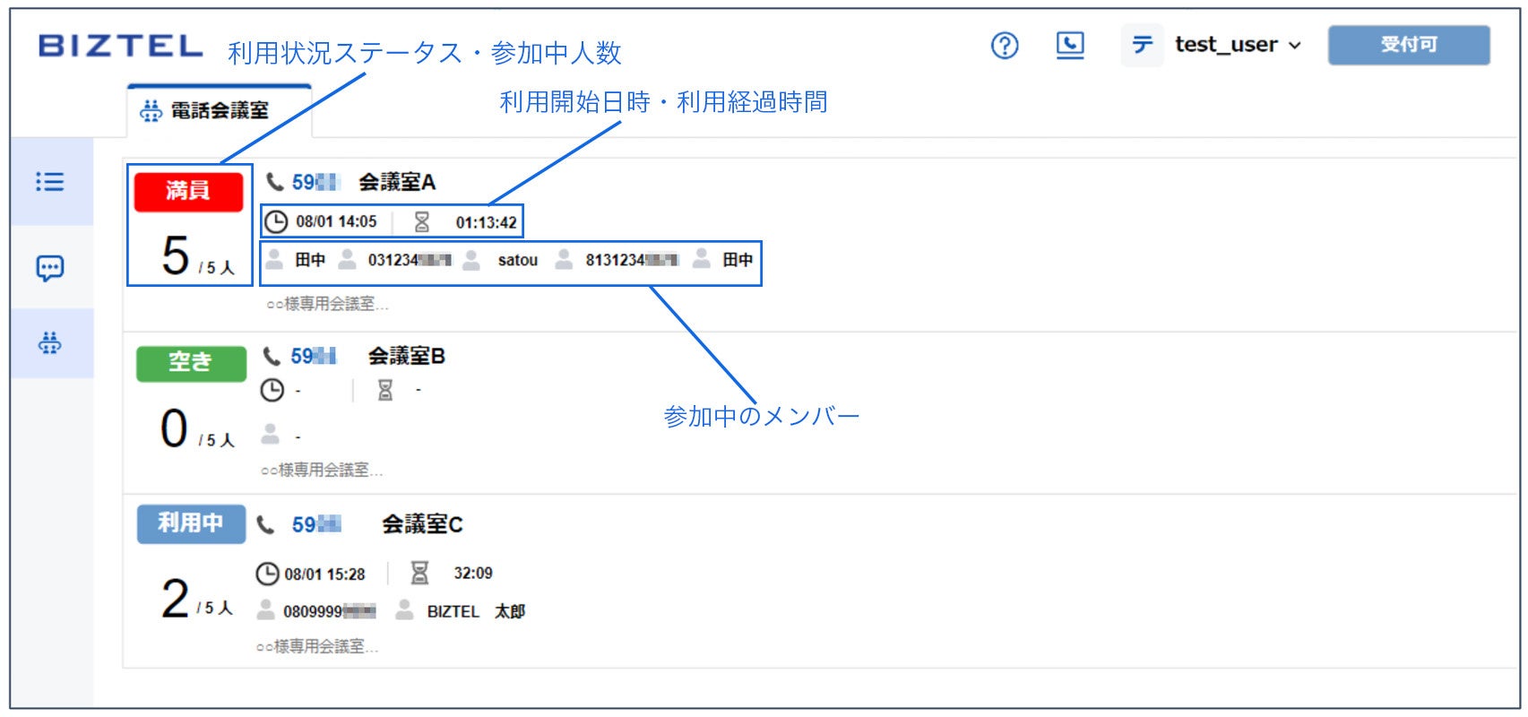Click the person icon beside 031234

click(x=347, y=259)
